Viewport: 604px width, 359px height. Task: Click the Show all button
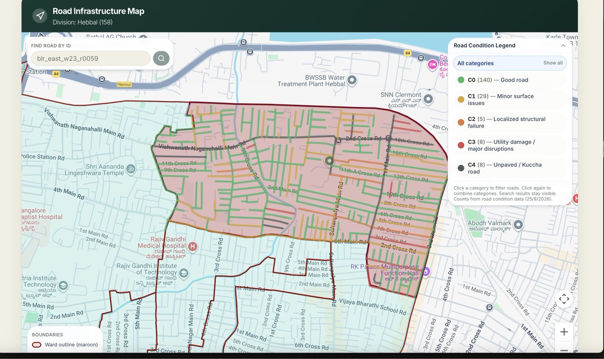coord(553,63)
